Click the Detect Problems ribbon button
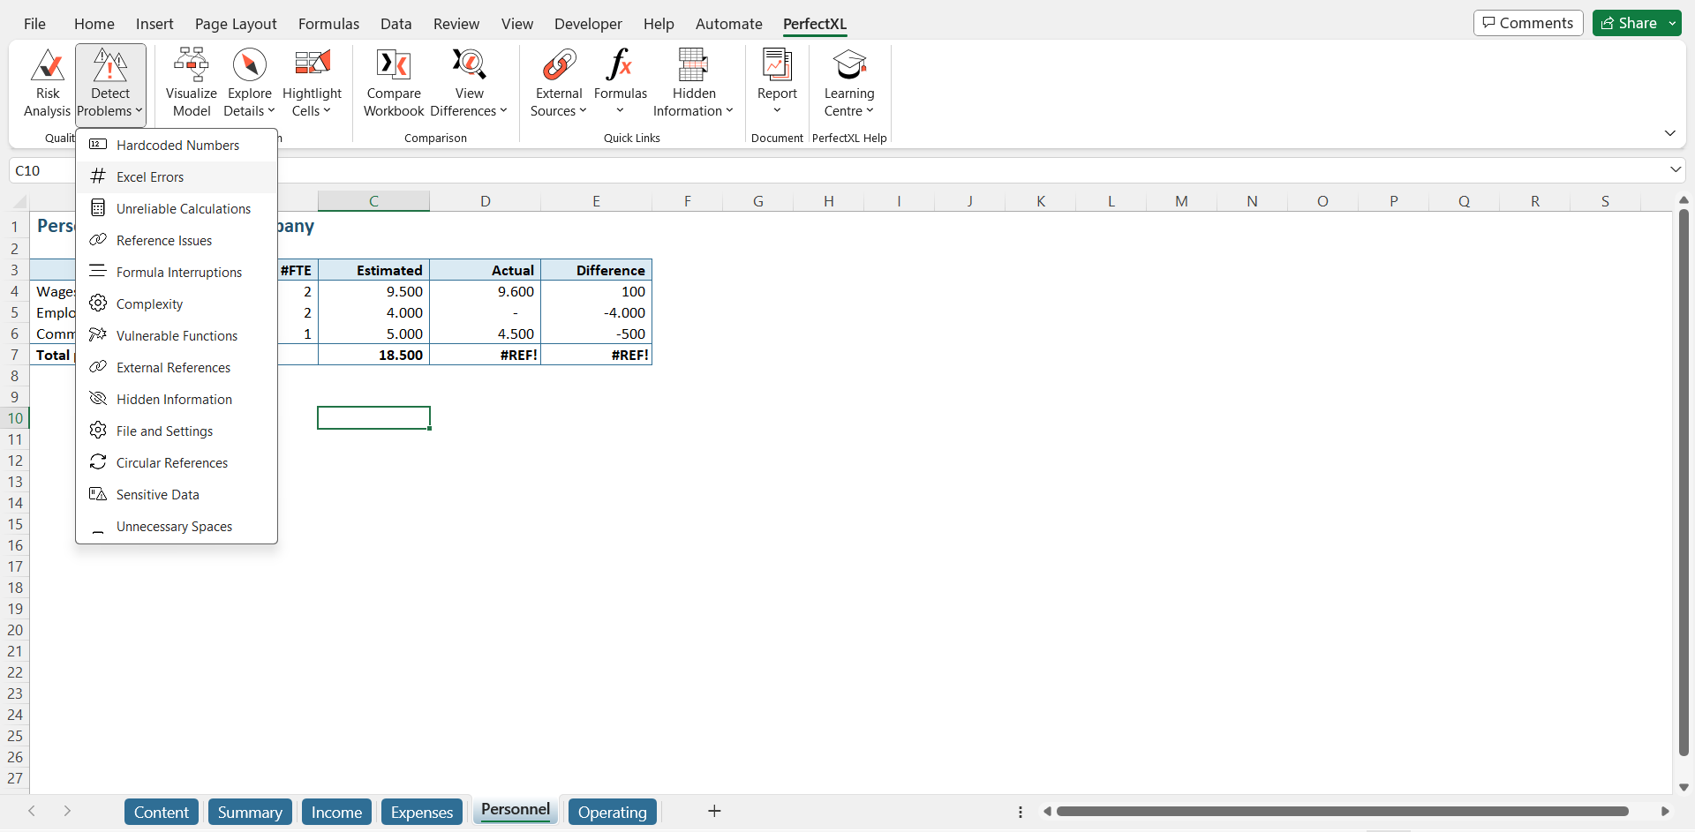 click(x=110, y=84)
